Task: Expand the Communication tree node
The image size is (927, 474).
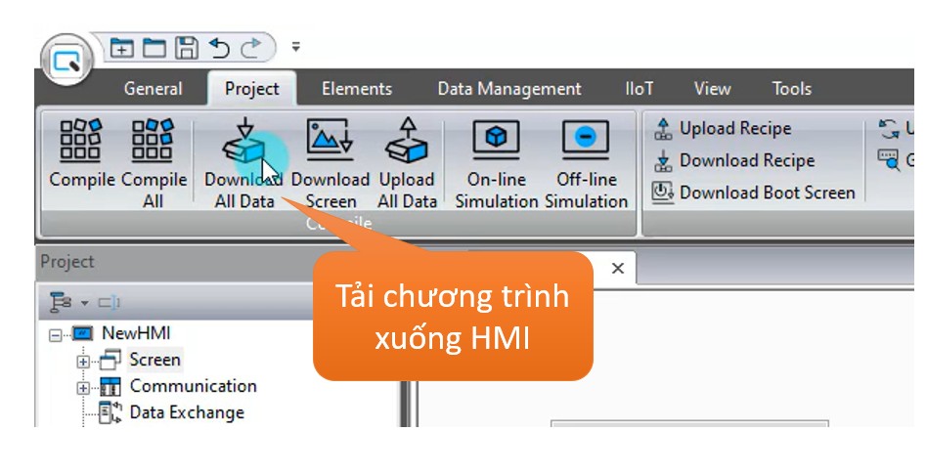Action: [x=83, y=388]
